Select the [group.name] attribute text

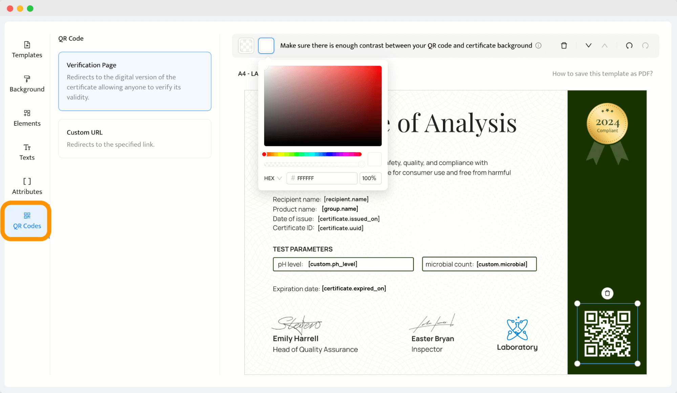click(x=340, y=209)
